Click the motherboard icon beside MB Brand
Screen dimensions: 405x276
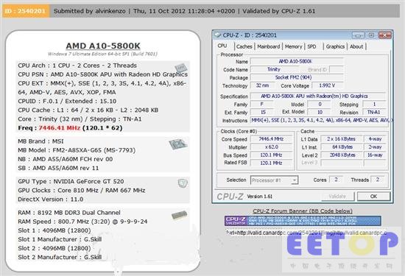(178, 144)
